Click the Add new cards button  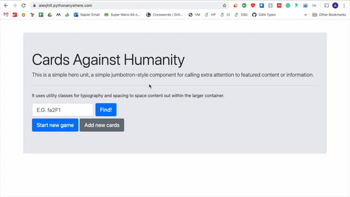[x=102, y=125]
